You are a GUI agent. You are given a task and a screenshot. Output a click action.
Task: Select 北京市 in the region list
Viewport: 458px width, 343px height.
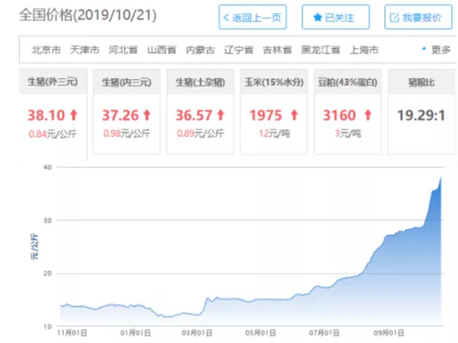pos(46,50)
